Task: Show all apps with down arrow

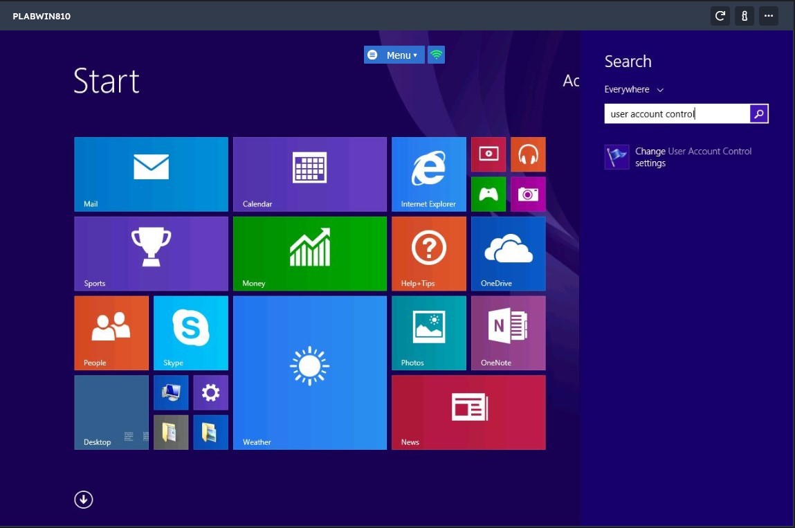Action: pyautogui.click(x=84, y=500)
